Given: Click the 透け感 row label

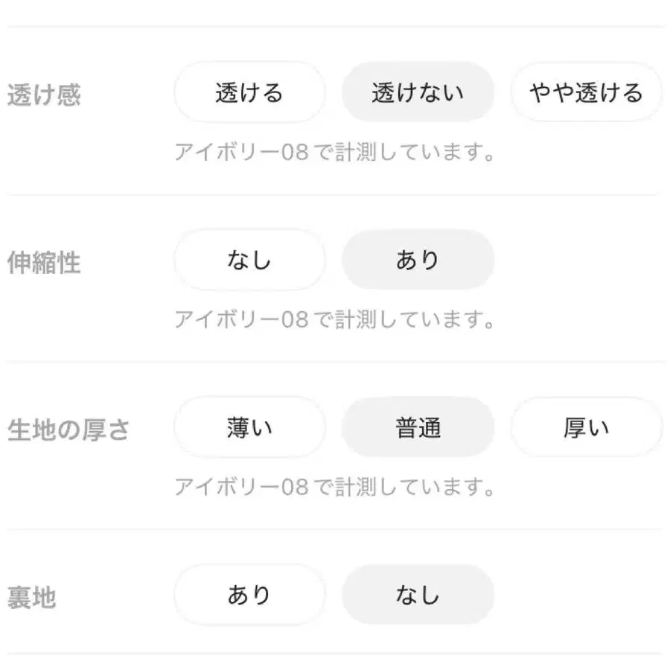Looking at the screenshot, I should (44, 96).
